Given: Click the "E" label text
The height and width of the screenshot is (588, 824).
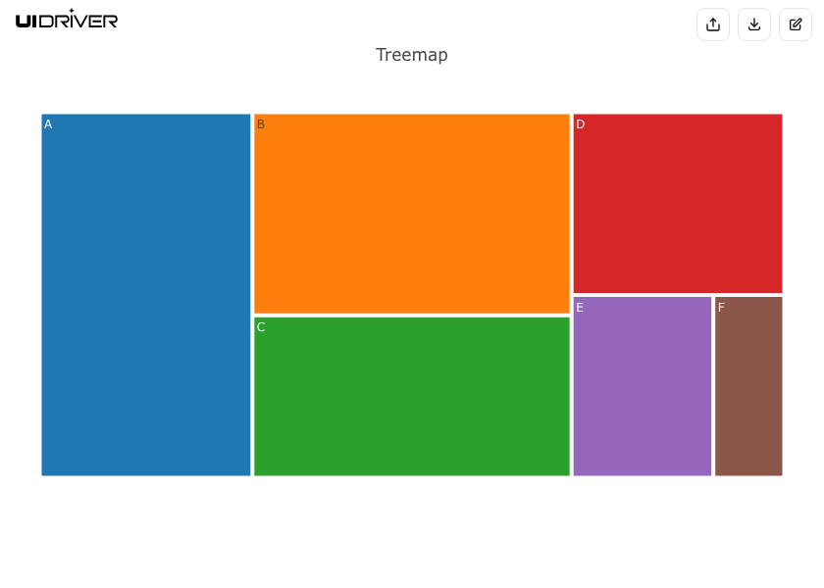Looking at the screenshot, I should point(580,308).
